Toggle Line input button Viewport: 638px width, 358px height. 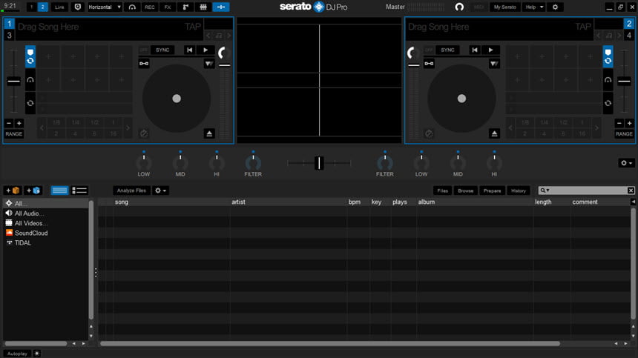coord(59,7)
